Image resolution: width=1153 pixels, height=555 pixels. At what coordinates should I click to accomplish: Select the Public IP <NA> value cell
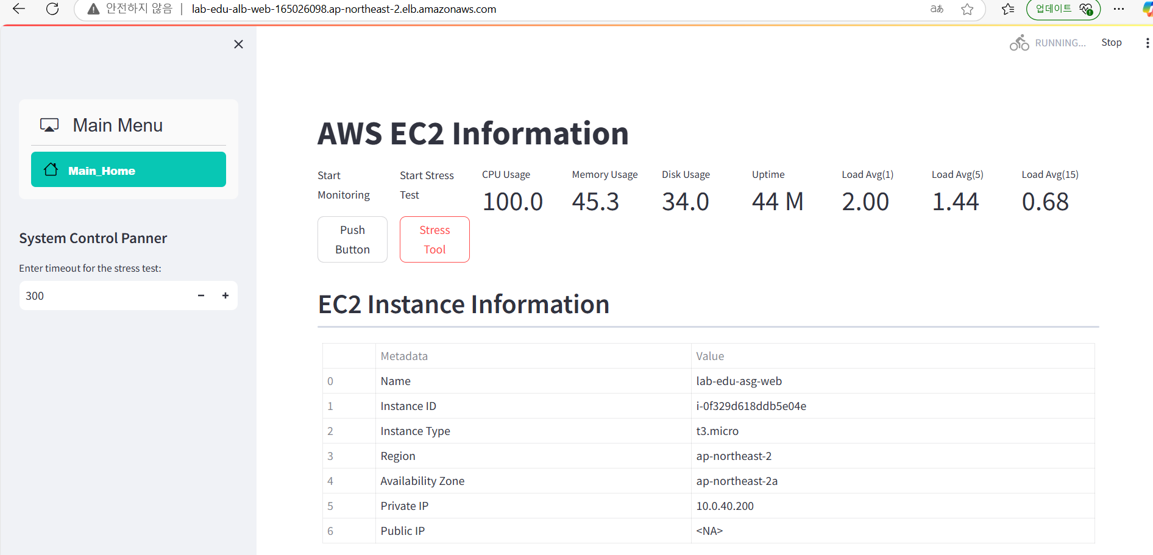893,531
